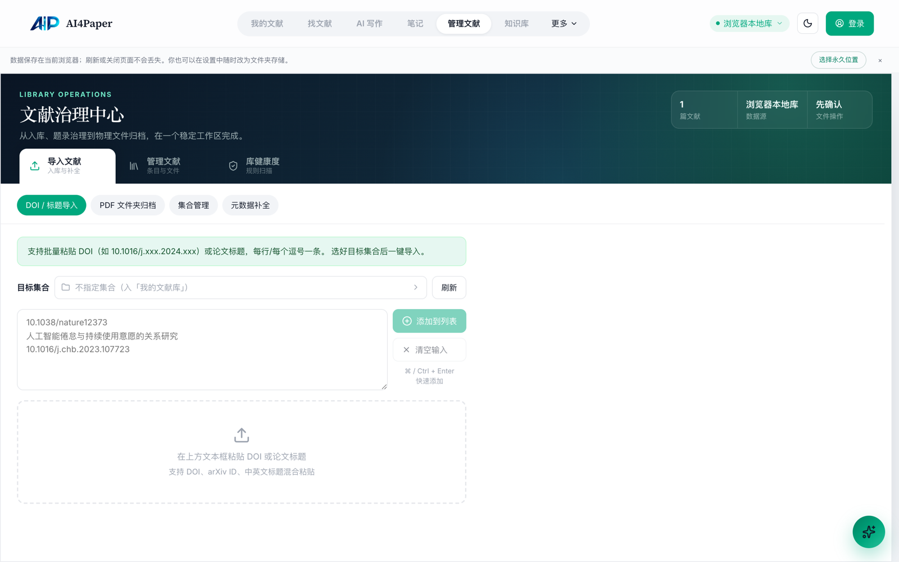Click the line 10.1038/nature12373

pyautogui.click(x=67, y=323)
